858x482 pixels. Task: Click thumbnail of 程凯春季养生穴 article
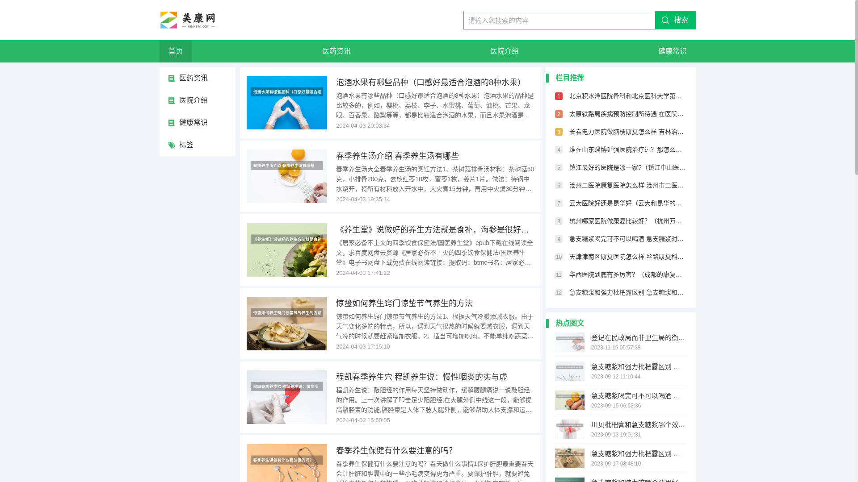click(x=287, y=397)
